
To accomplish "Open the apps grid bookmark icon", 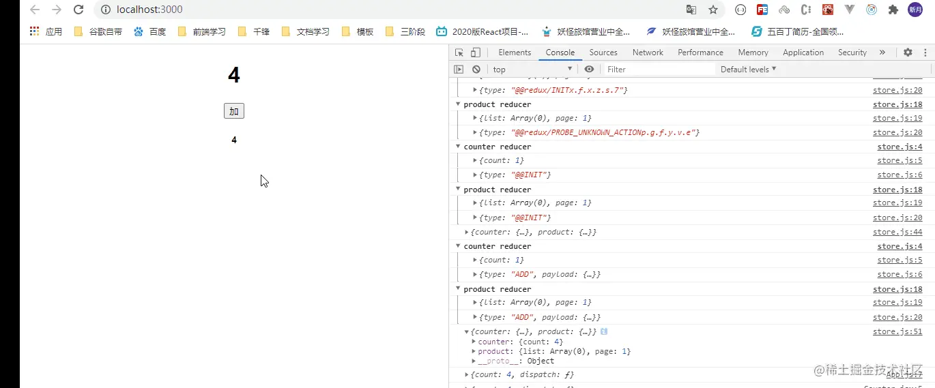I will tap(34, 31).
